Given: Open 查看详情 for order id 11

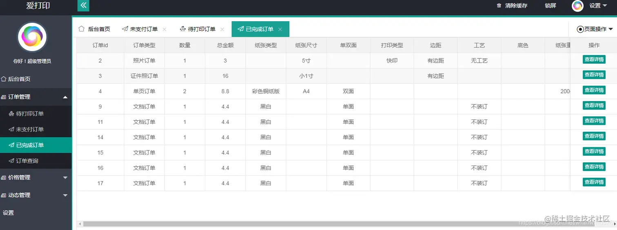Looking at the screenshot, I should point(594,121).
